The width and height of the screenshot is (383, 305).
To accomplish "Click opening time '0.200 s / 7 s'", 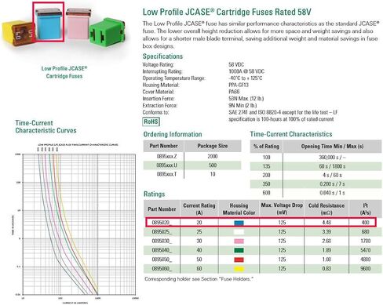I will 332,184.
